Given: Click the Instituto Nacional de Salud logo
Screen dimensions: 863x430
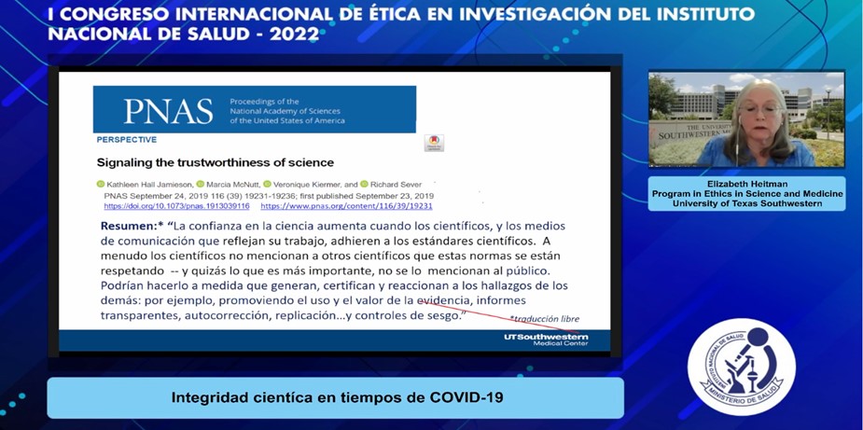Looking at the screenshot, I should tap(742, 367).
